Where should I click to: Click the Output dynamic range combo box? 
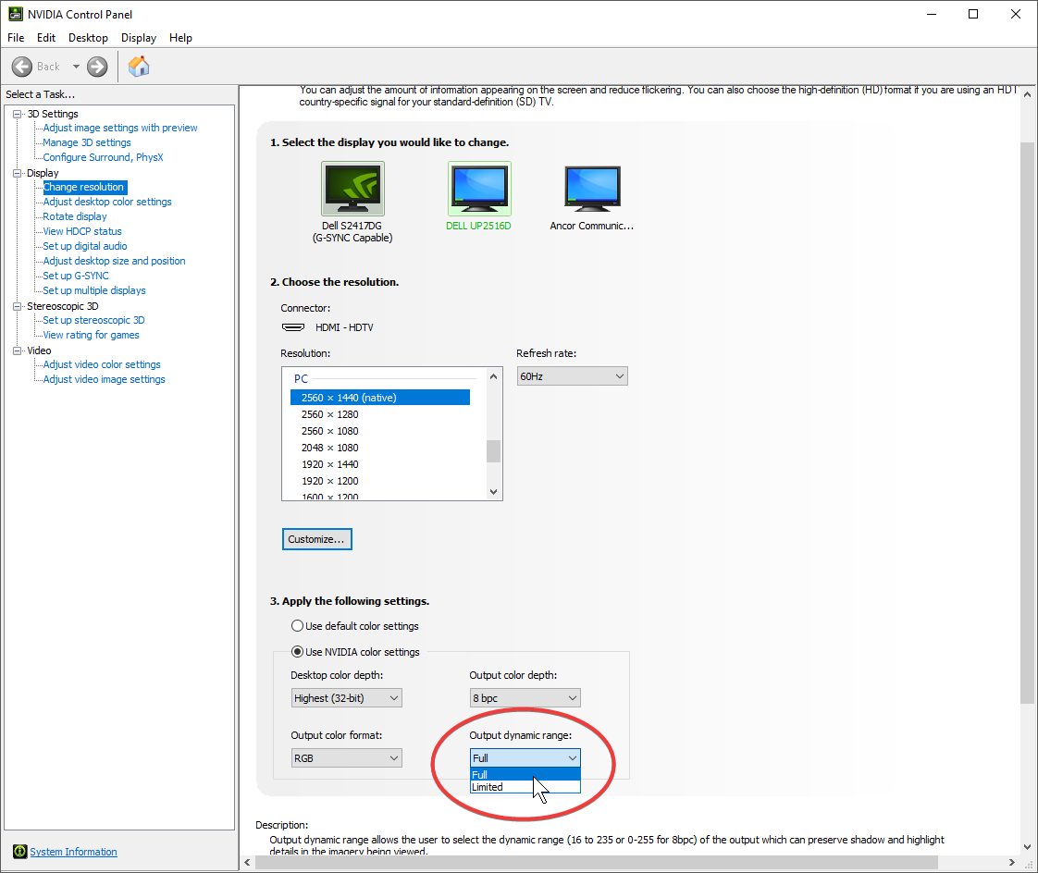[525, 758]
